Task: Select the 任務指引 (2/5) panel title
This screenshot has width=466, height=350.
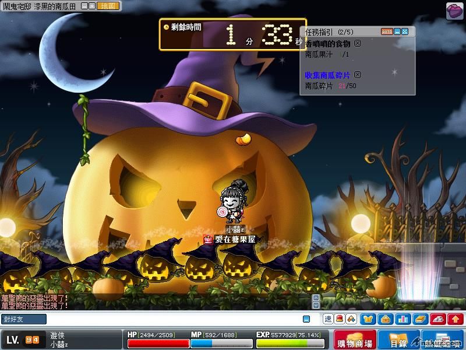Action: coord(329,32)
